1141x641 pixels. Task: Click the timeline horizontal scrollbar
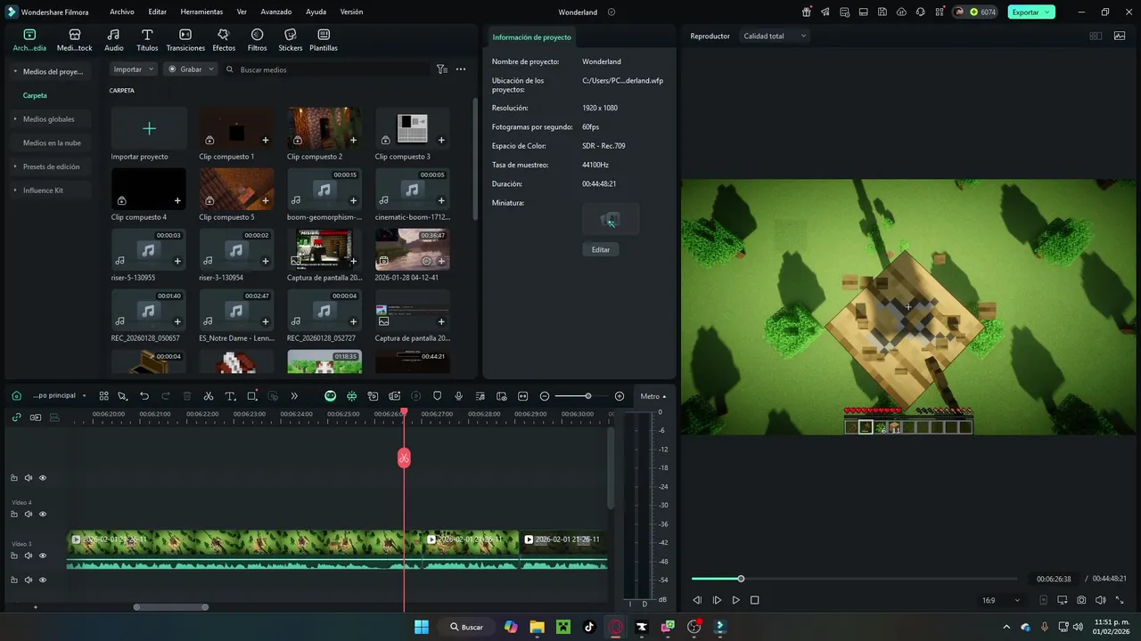click(x=171, y=607)
